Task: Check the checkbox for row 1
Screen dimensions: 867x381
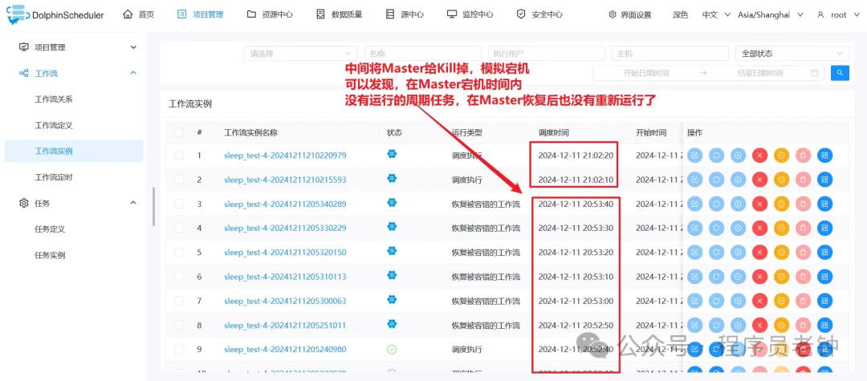Action: coord(179,155)
